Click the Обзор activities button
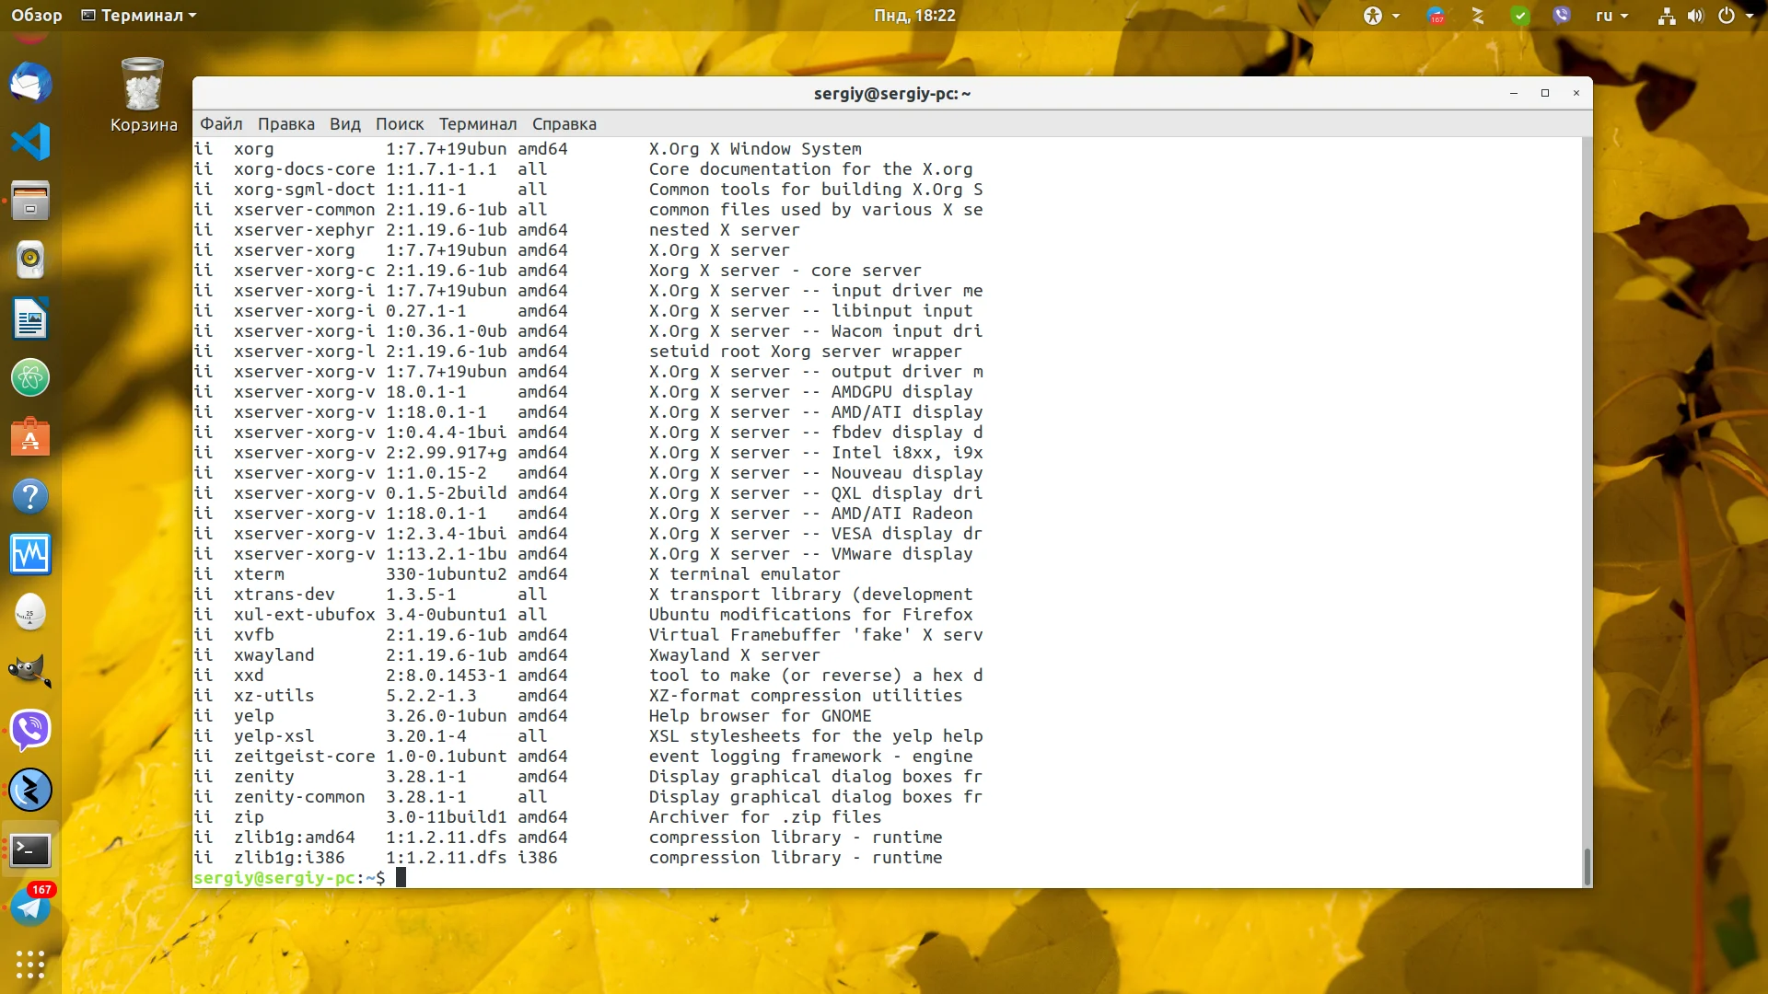 pos(37,16)
